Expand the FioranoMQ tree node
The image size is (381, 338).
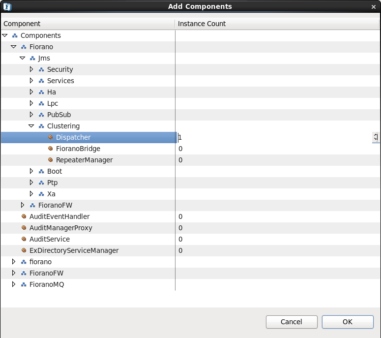[x=14, y=284]
